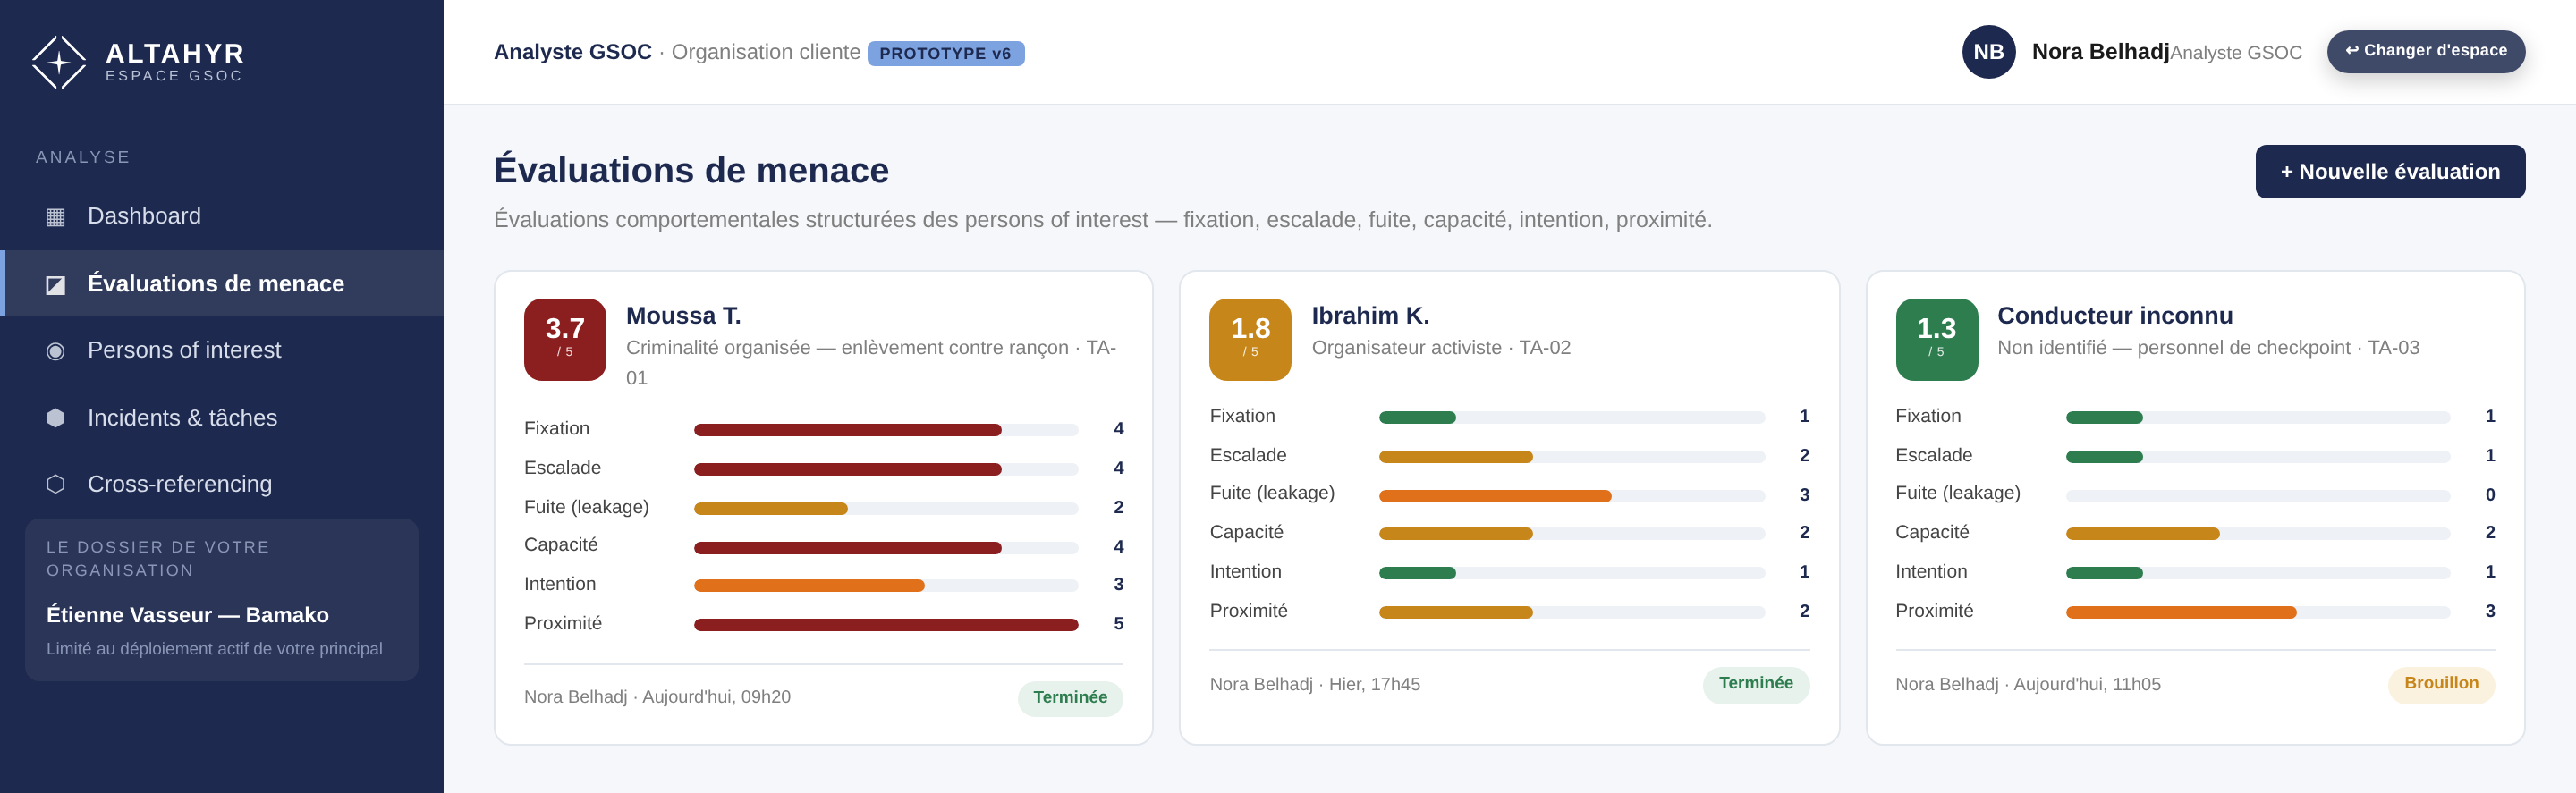Viewport: 2576px width, 793px height.
Task: Click the NB user avatar
Action: coord(1988,52)
